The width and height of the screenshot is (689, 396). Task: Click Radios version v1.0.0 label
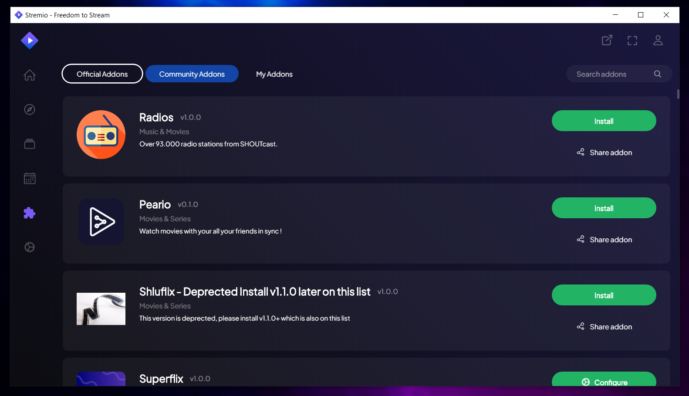click(191, 118)
